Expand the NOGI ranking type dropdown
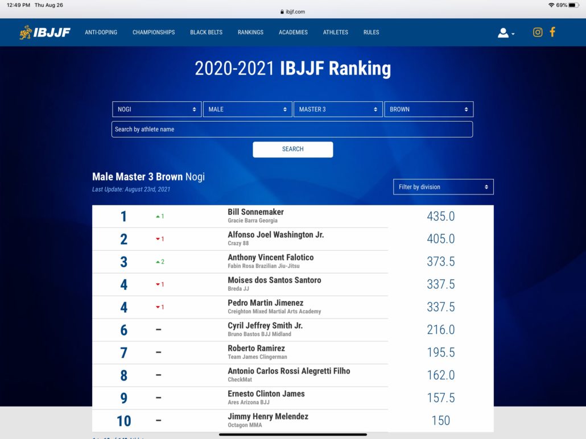 (x=156, y=109)
